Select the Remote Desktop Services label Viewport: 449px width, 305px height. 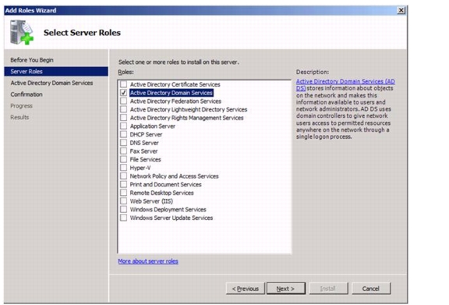pyautogui.click(x=162, y=193)
